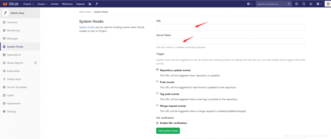Open Snippets in the top navbar

tap(80, 4)
